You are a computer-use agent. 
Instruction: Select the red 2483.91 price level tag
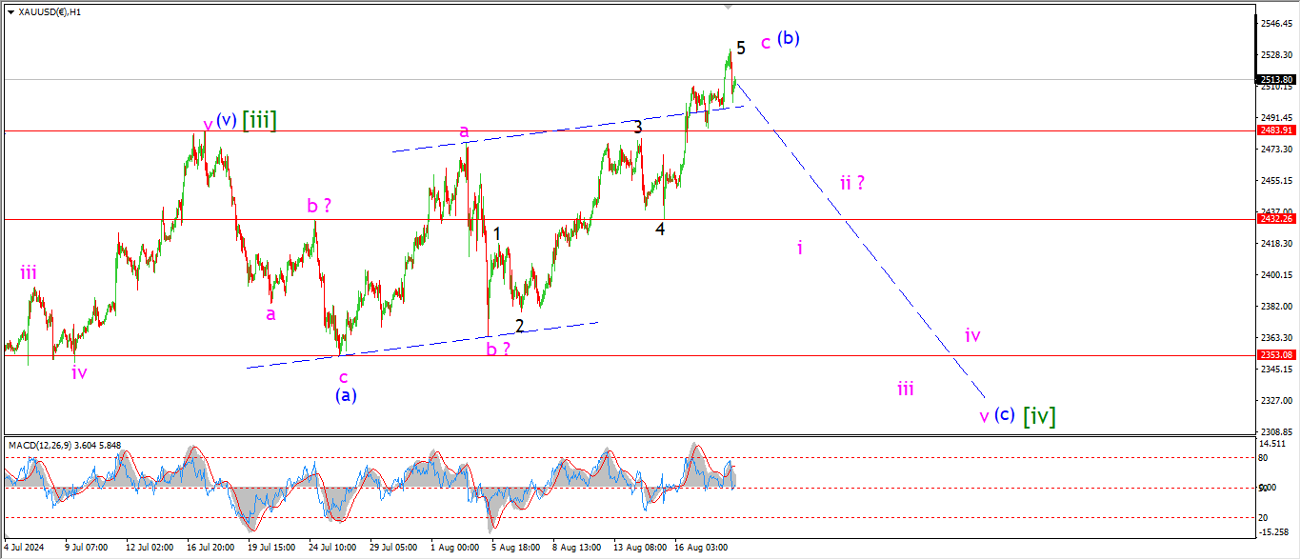tap(1274, 130)
